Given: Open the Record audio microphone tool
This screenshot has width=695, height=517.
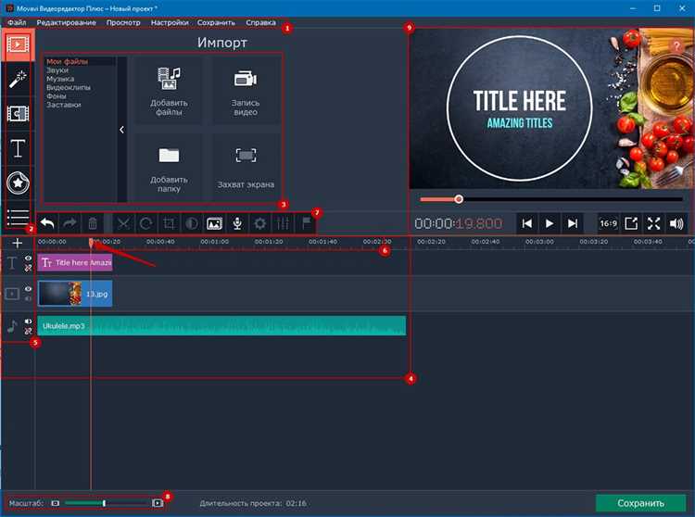Looking at the screenshot, I should click(237, 223).
